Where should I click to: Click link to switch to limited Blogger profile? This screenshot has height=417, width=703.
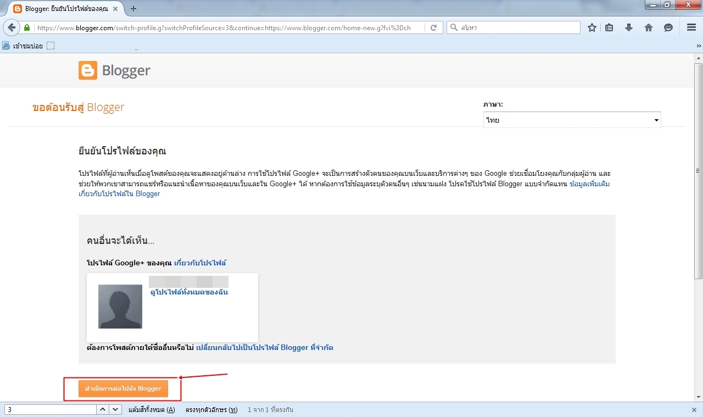[x=265, y=348]
